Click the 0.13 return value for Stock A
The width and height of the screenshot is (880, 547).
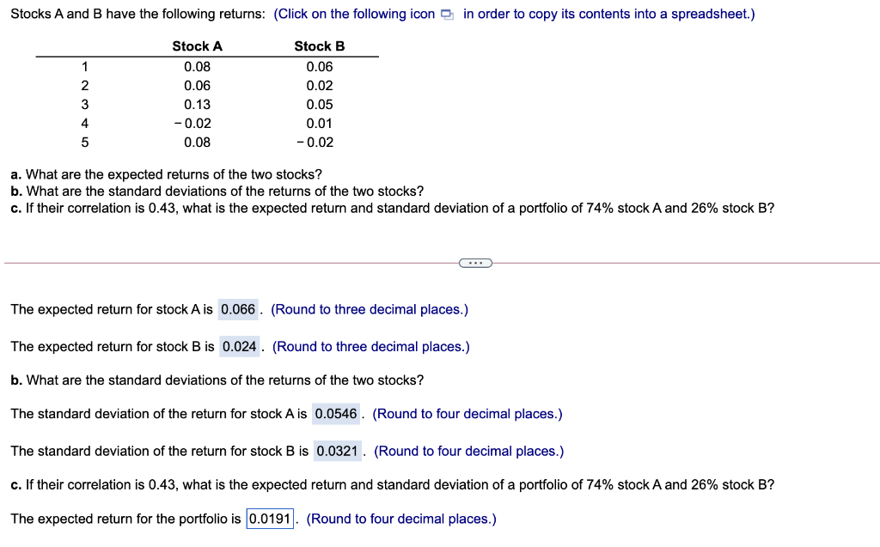196,104
